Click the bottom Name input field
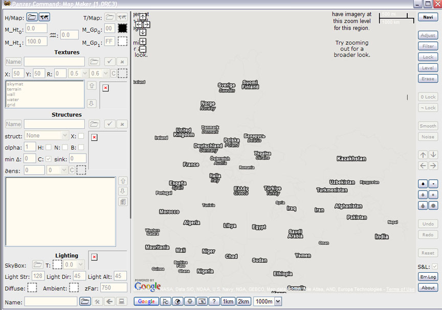 [x=51, y=301]
